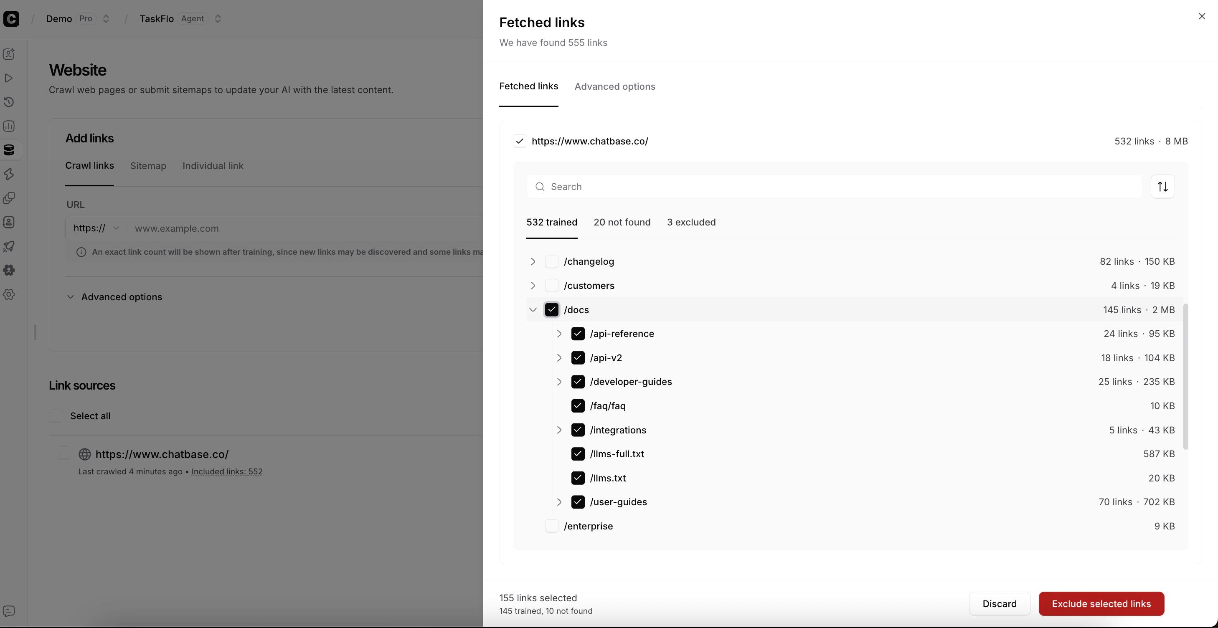
Task: Open the overlapping squares sidebar icon
Action: pos(9,198)
